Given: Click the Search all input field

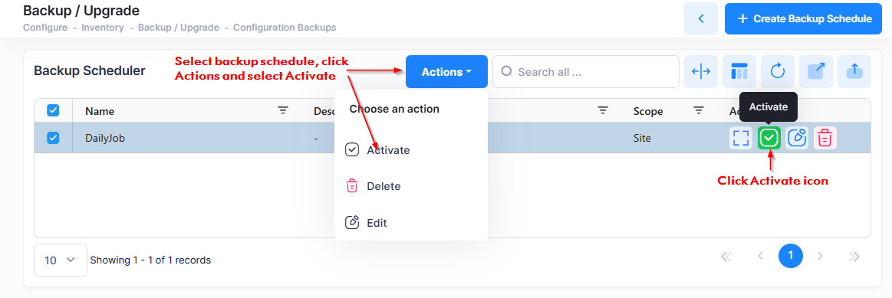Looking at the screenshot, I should [586, 72].
